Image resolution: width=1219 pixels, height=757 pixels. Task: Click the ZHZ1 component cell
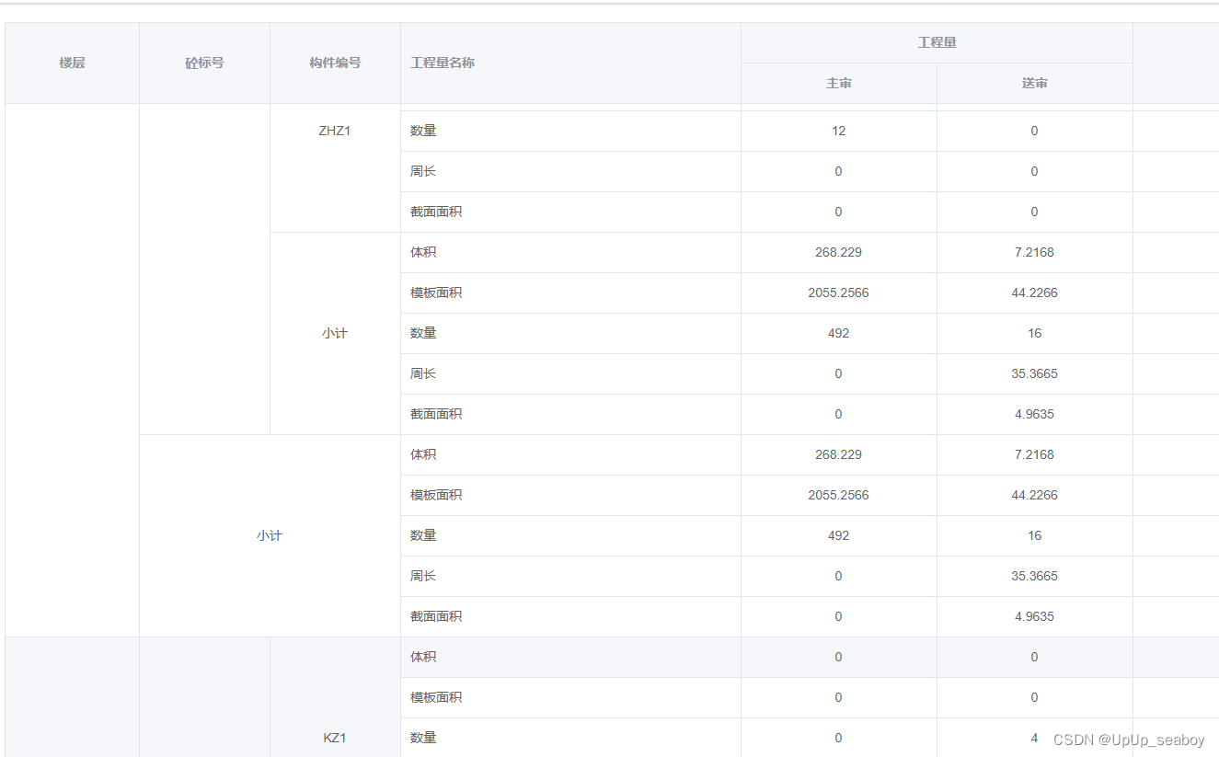click(334, 131)
